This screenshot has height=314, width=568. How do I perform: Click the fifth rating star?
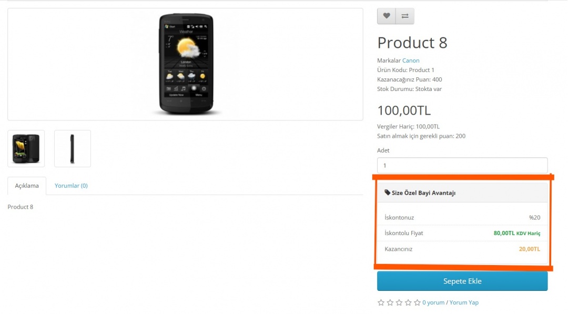(417, 302)
